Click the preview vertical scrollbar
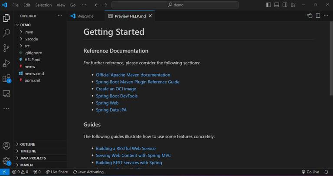 [331, 65]
